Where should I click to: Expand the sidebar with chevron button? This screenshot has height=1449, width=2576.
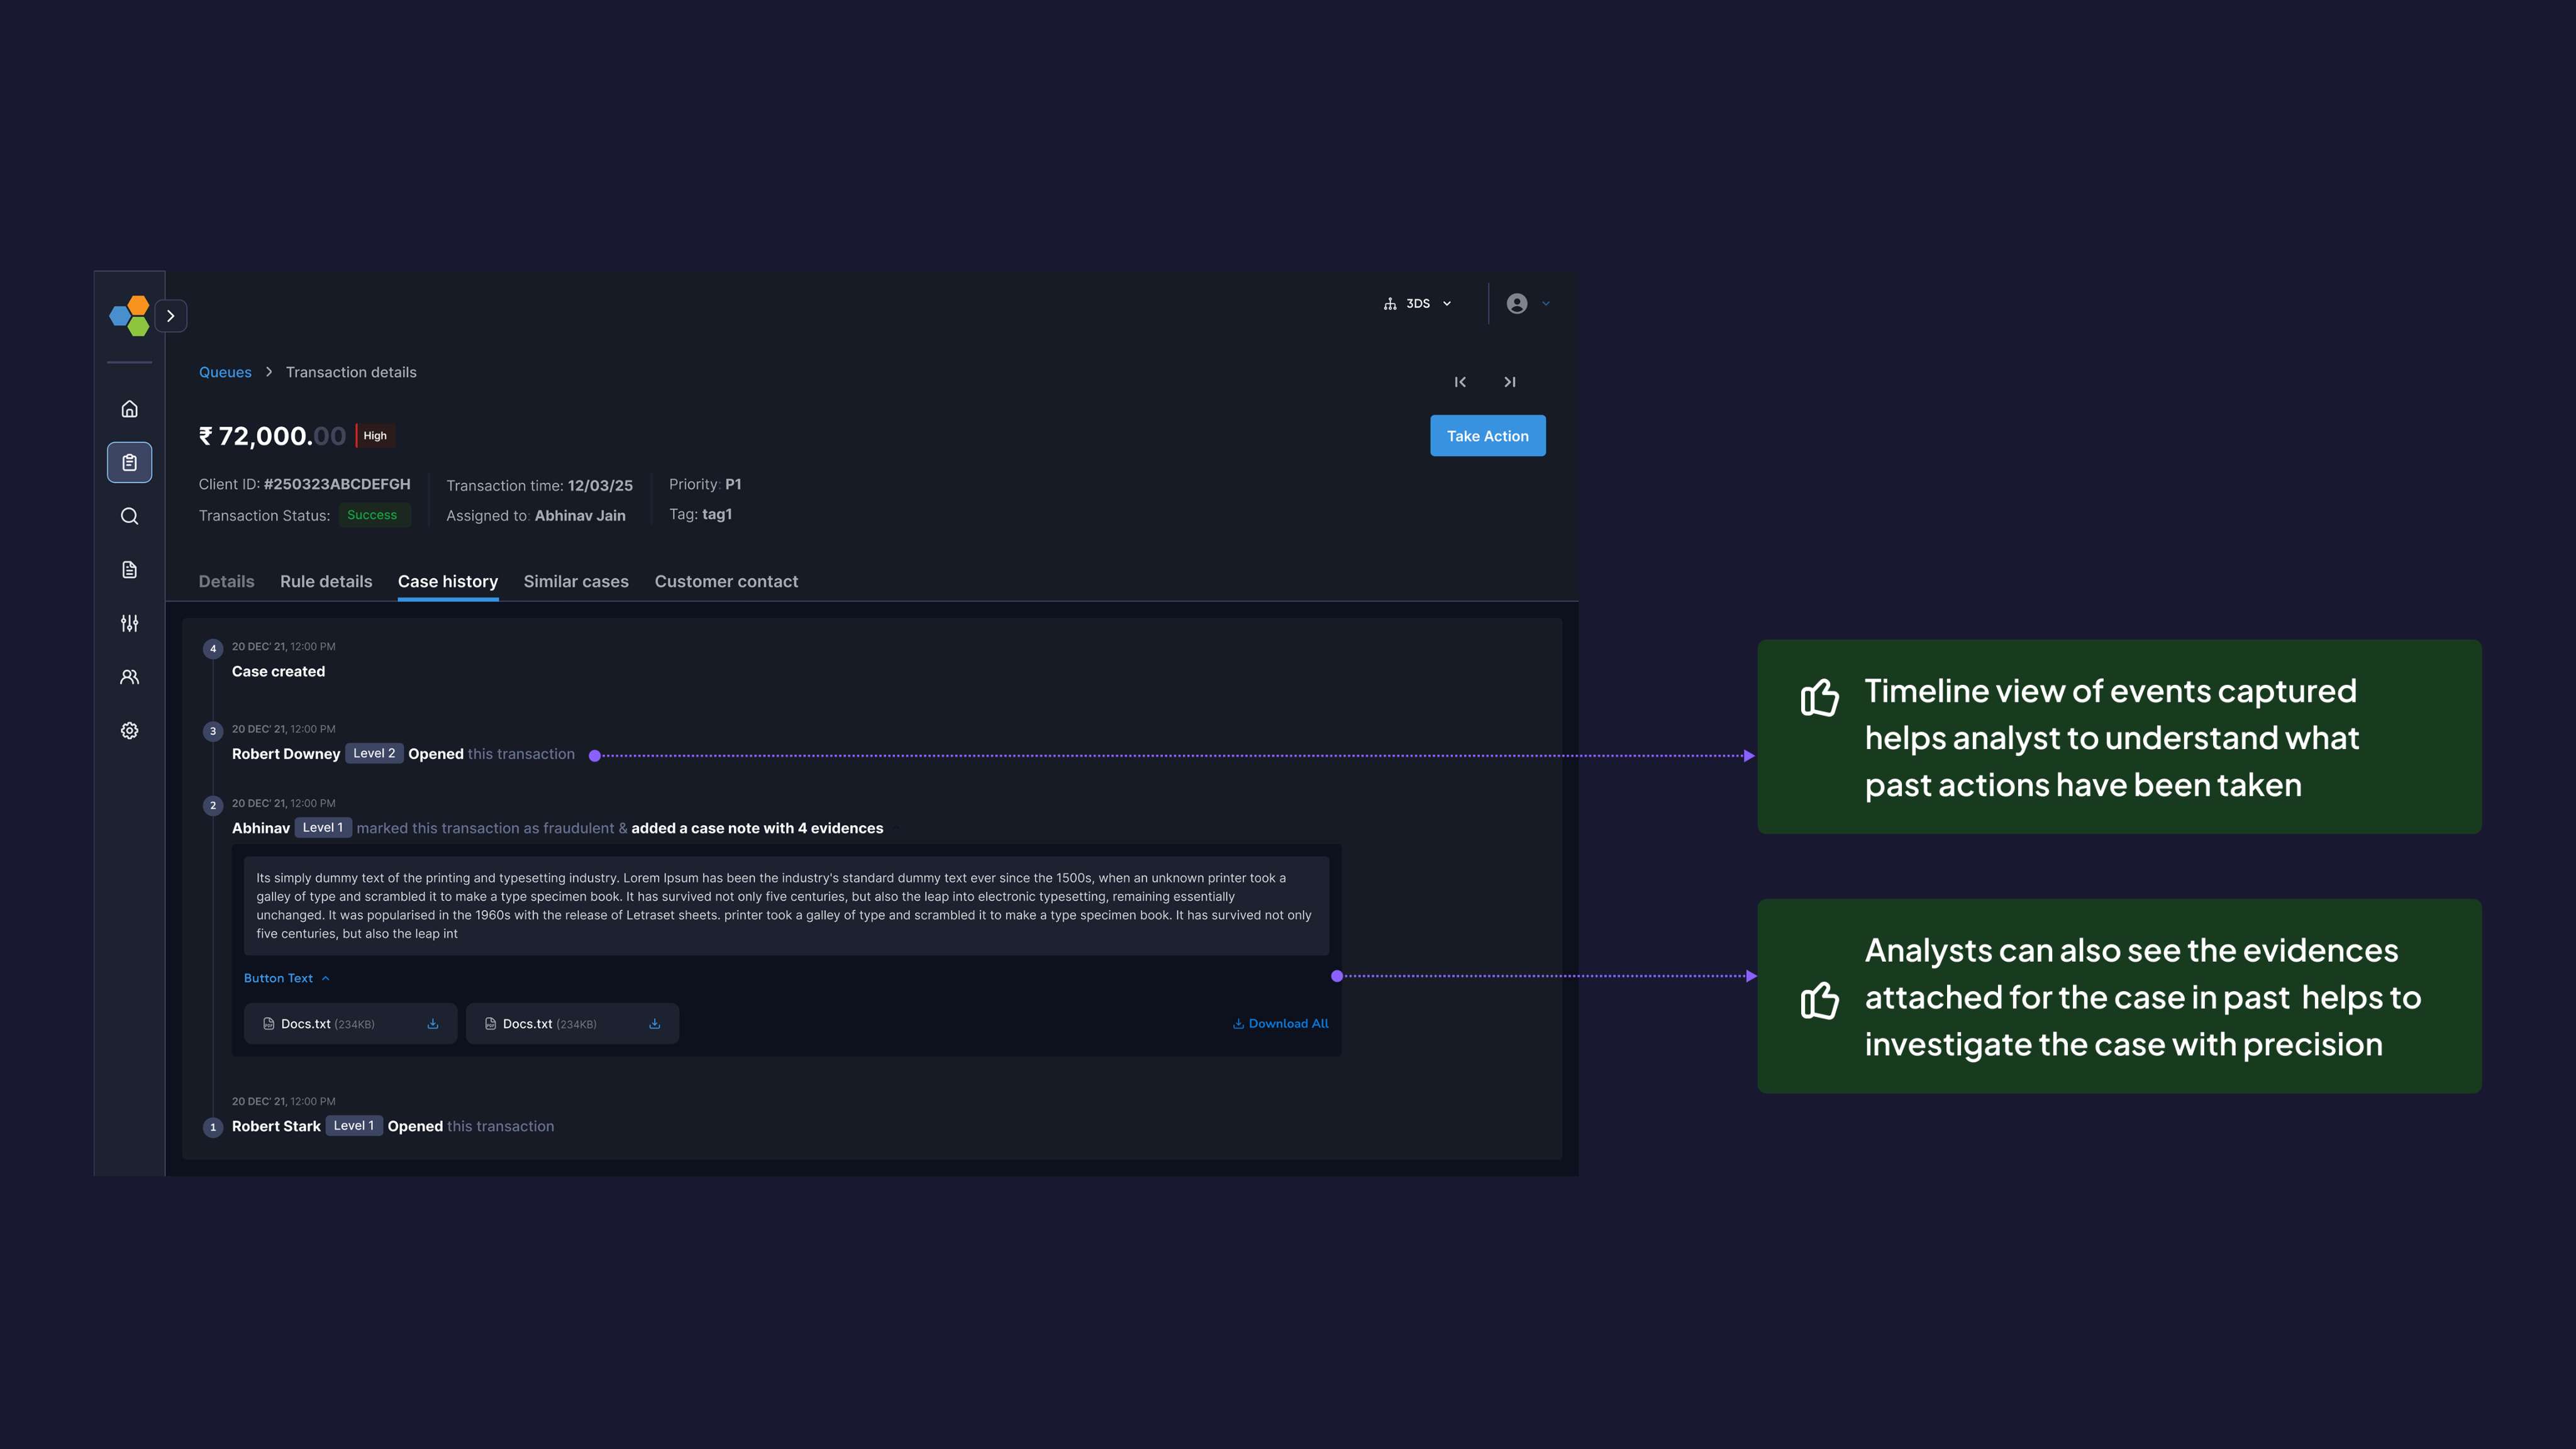click(x=171, y=316)
